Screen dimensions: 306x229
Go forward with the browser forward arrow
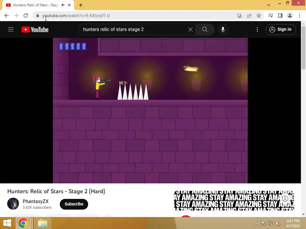coord(16,16)
